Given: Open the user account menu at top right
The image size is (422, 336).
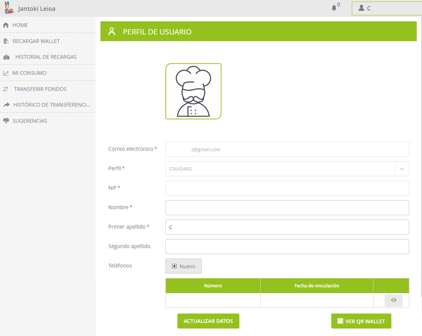Looking at the screenshot, I should click(386, 8).
